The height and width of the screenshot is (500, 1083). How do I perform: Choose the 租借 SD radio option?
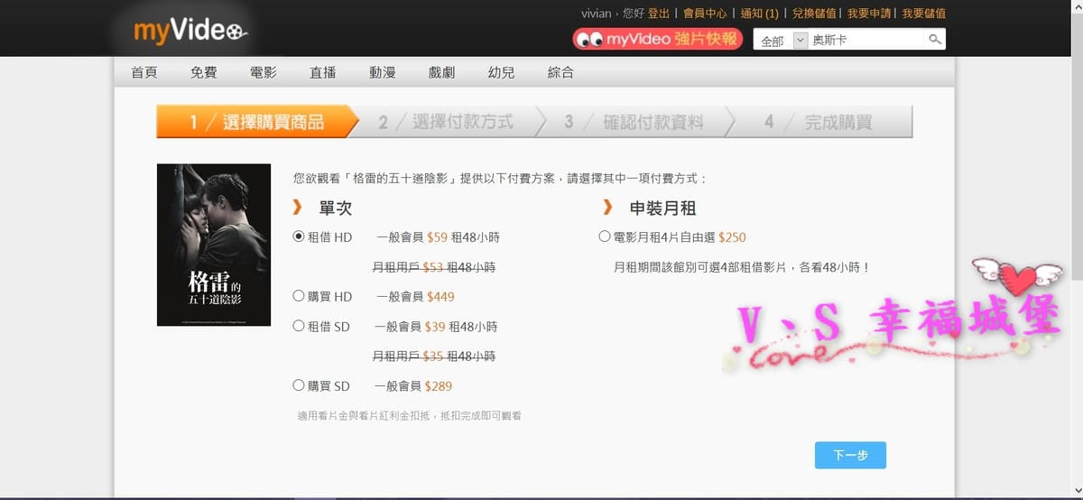coord(299,326)
